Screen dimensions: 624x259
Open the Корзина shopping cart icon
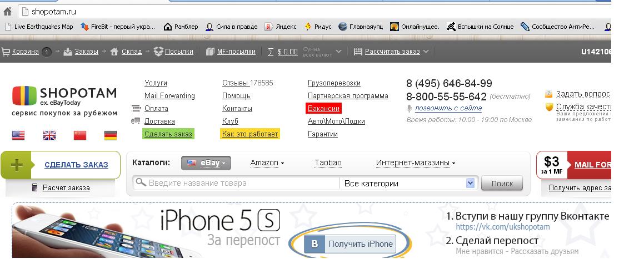(x=6, y=52)
